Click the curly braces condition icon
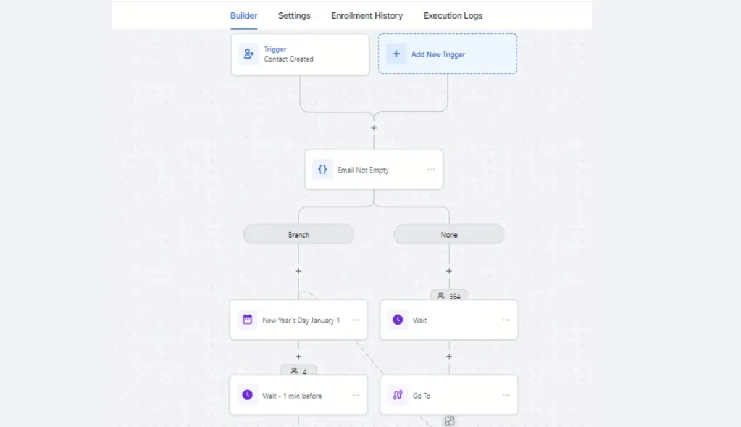Viewport: 741px width, 427px height. tap(322, 170)
